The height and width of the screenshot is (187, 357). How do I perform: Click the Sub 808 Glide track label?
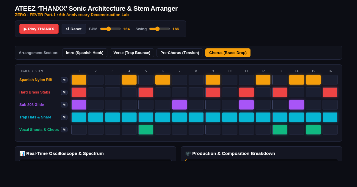coord(32,105)
